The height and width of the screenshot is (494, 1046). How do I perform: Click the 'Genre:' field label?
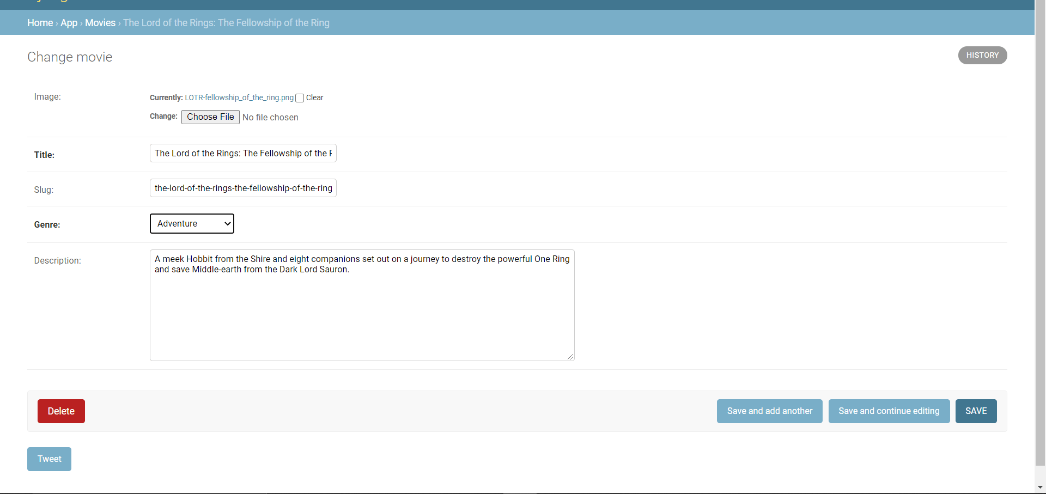coord(47,225)
